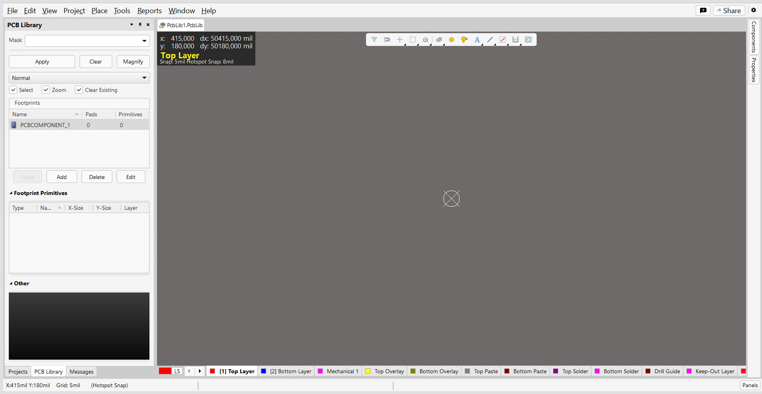Image resolution: width=762 pixels, height=394 pixels.
Task: Click the Place Component chip icon
Action: click(439, 40)
